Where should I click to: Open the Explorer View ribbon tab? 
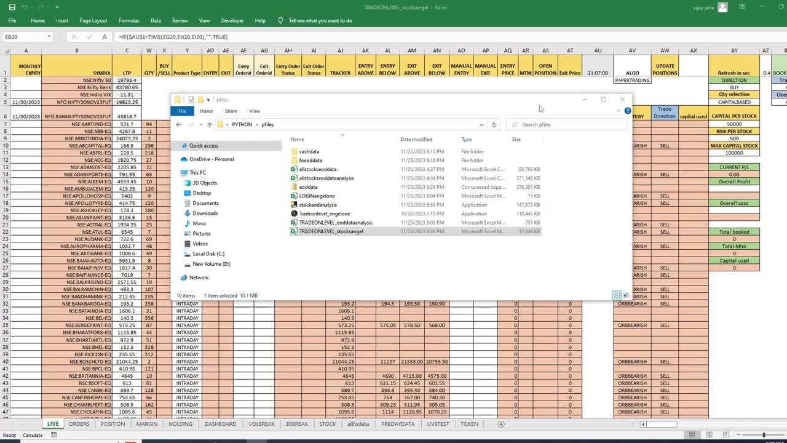(x=255, y=111)
